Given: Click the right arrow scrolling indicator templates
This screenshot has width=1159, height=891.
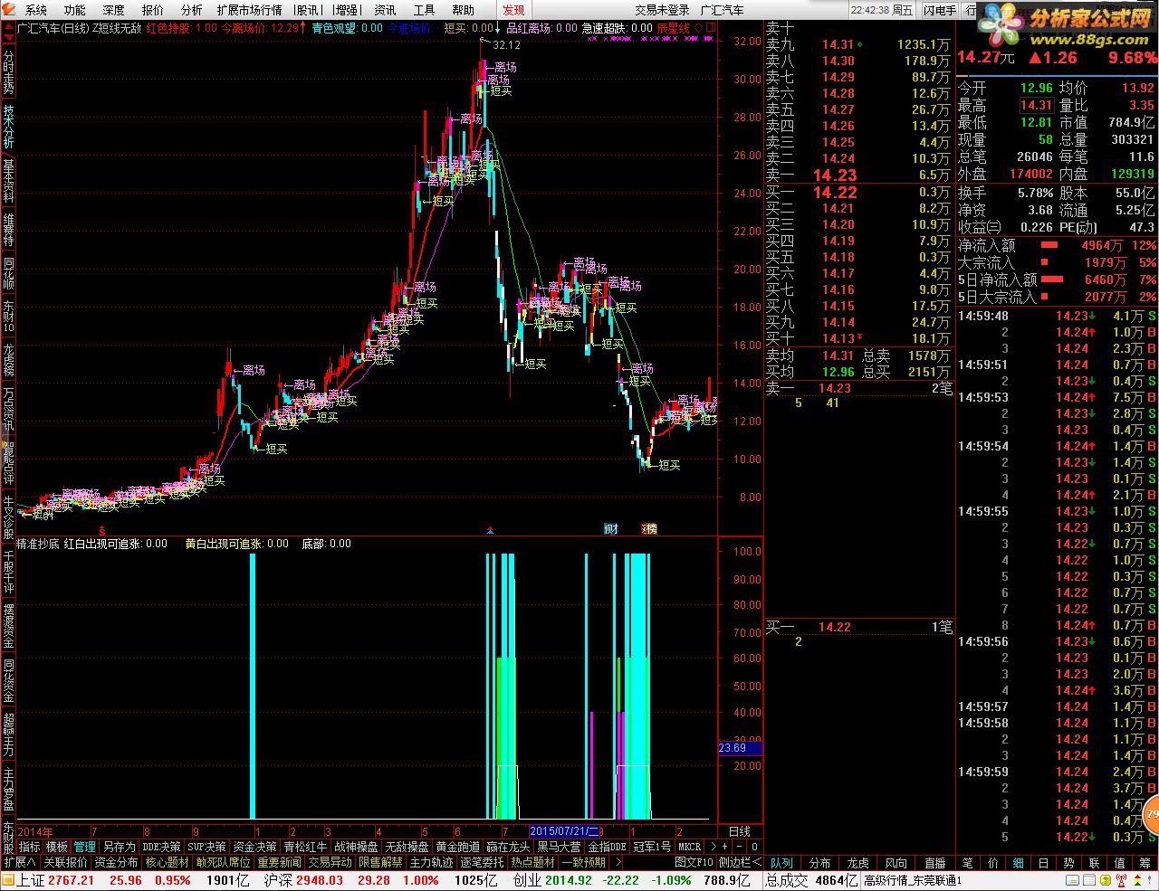Looking at the screenshot, I should pos(714,848).
